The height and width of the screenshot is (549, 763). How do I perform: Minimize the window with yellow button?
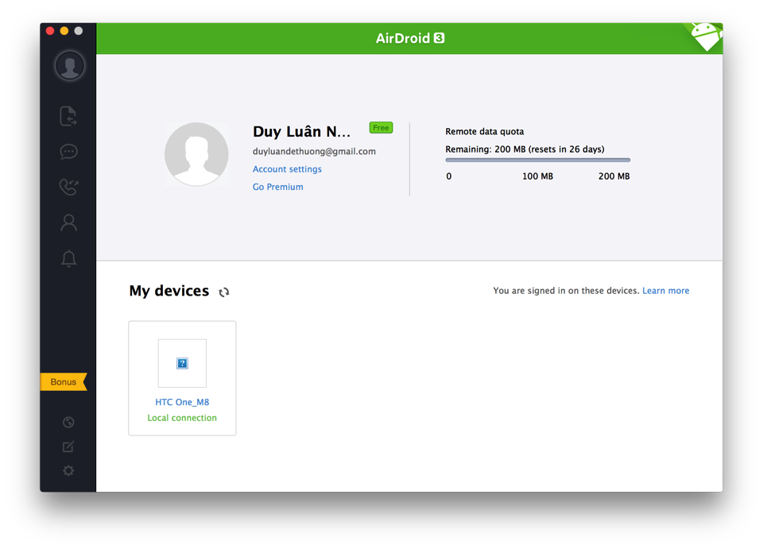point(64,31)
